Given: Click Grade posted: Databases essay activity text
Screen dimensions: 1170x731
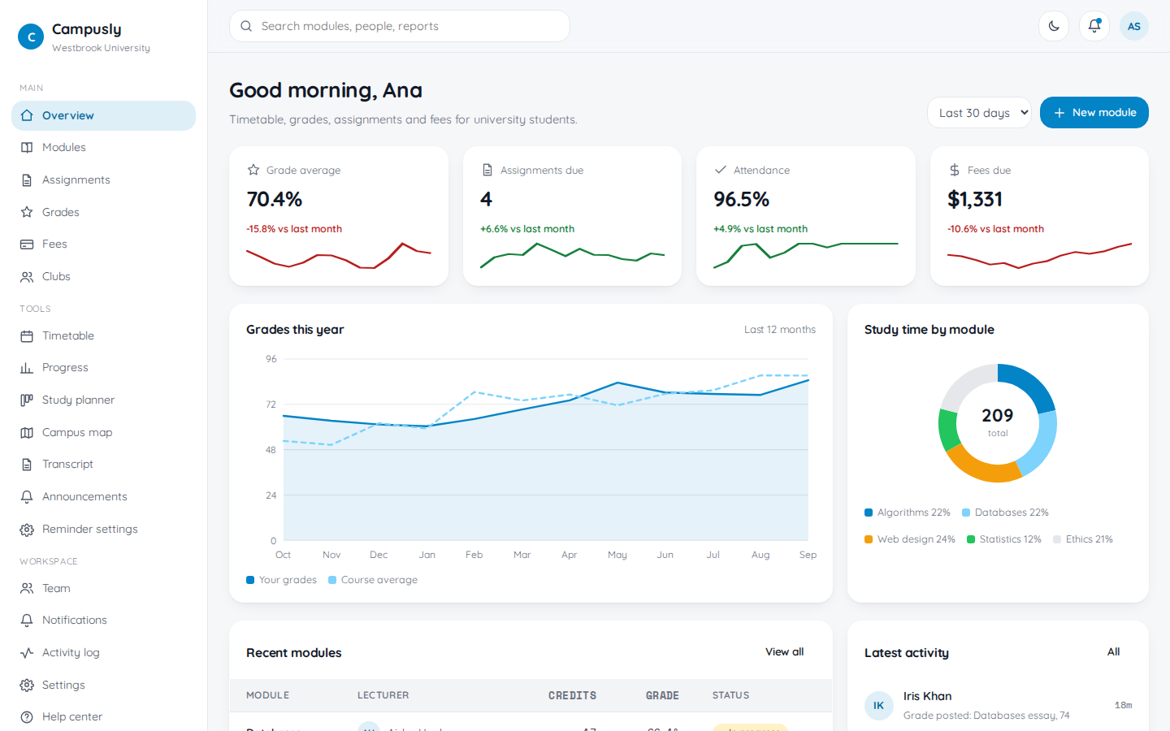Looking at the screenshot, I should pos(986,716).
